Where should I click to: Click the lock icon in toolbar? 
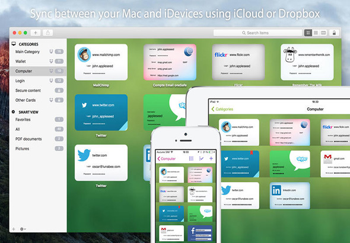click(334, 33)
